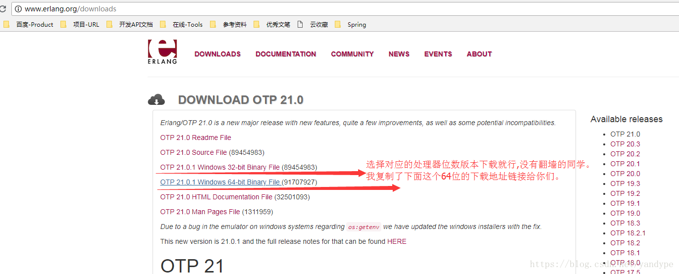Open the DOCUMENTATION menu

[x=286, y=54]
